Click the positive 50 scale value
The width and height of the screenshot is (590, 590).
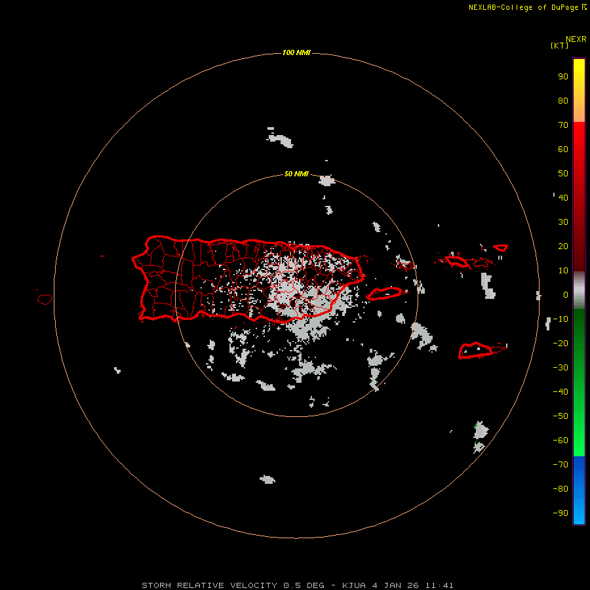[x=563, y=174]
